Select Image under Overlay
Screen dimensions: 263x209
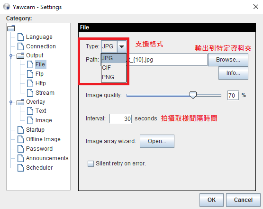(44, 120)
